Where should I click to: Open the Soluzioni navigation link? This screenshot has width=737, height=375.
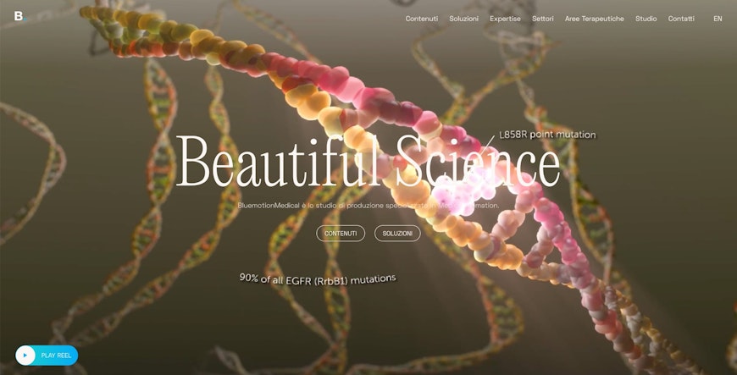click(463, 19)
